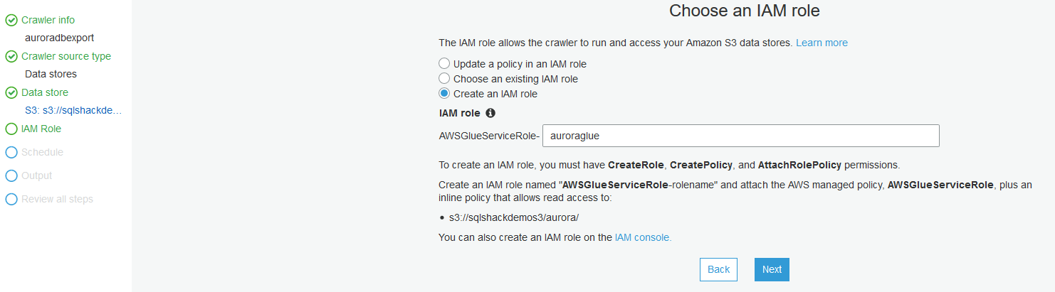Click the circle icon next to Output step
This screenshot has height=292, width=1055.
pyautogui.click(x=11, y=176)
